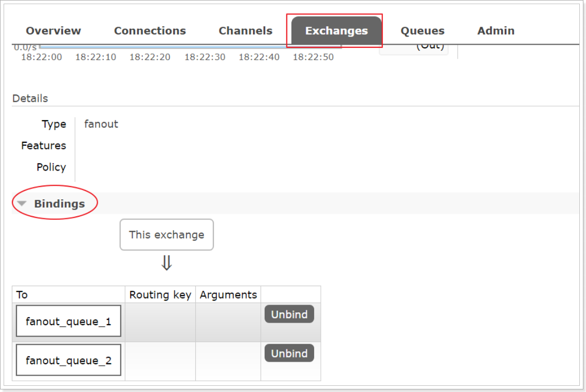Collapse the Bindings section triangle
The height and width of the screenshot is (392, 586).
pos(22,203)
